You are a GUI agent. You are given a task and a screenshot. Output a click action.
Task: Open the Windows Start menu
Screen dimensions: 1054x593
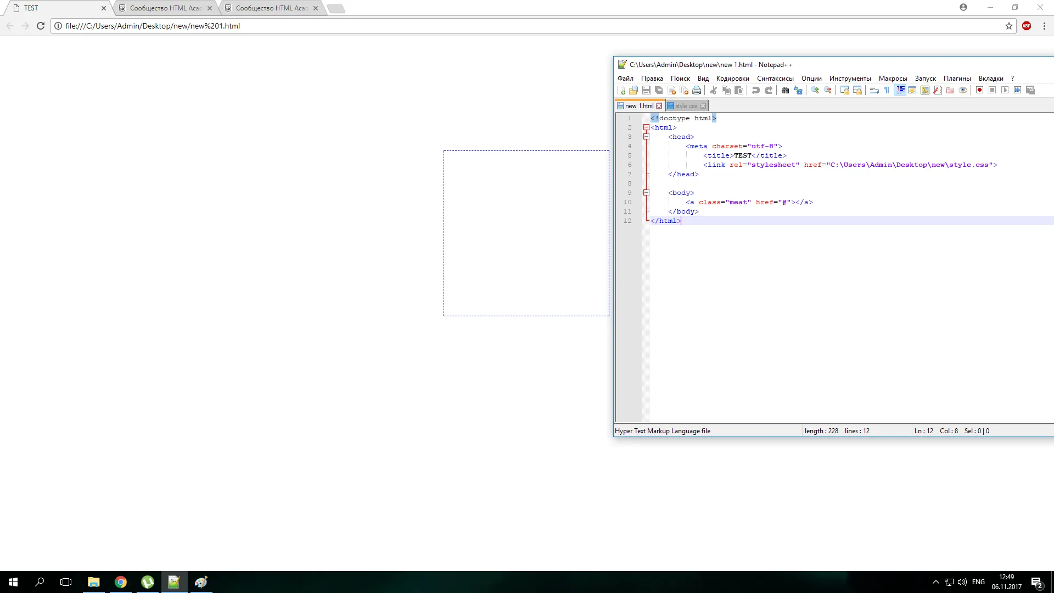(13, 582)
